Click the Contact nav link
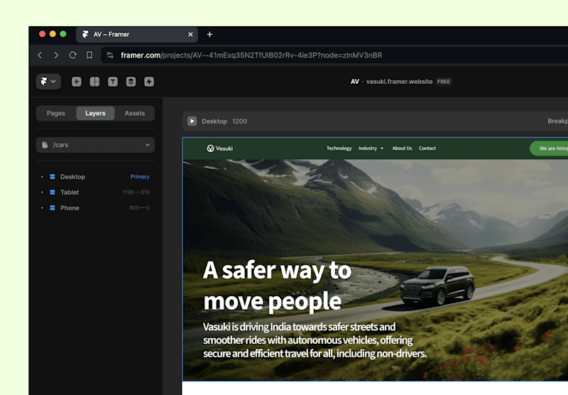Image resolution: width=568 pixels, height=395 pixels. point(427,148)
